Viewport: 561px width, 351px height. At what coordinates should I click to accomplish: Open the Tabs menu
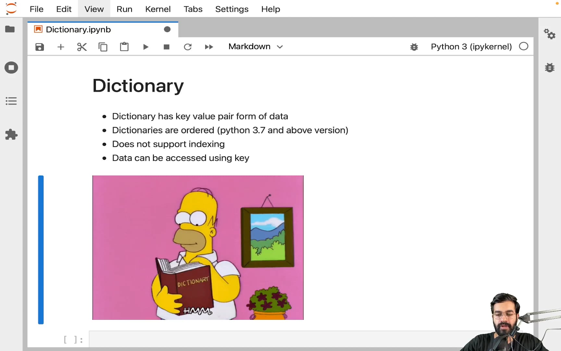pyautogui.click(x=193, y=9)
